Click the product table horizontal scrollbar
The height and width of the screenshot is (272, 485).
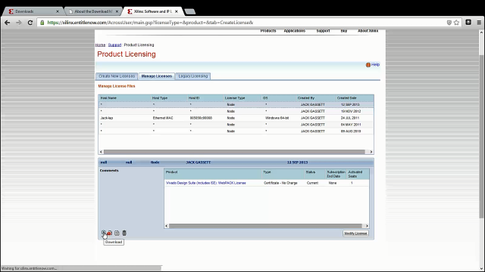[265, 226]
